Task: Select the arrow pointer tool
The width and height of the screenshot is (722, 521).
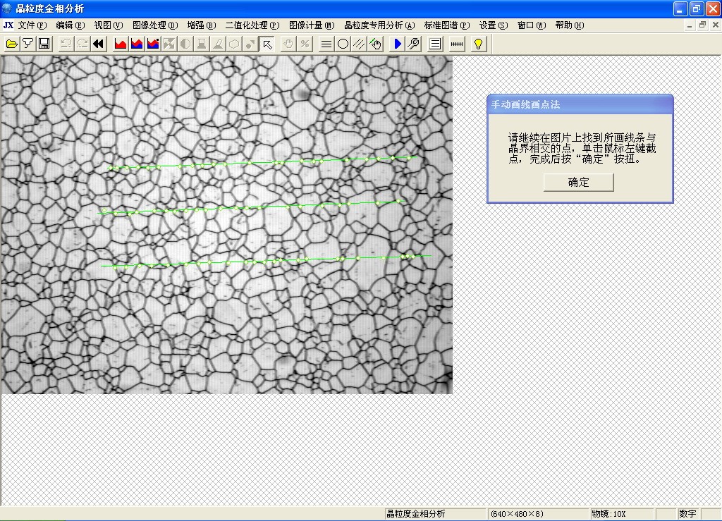Action: [267, 44]
